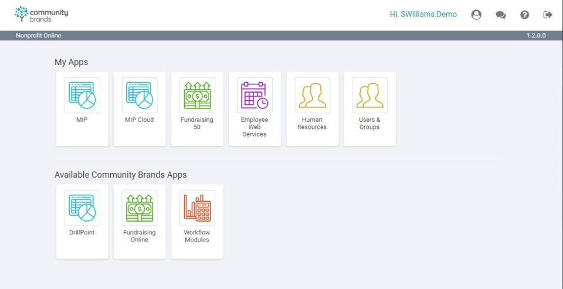The width and height of the screenshot is (563, 289).
Task: Click the Human Resources label
Action: click(x=312, y=124)
